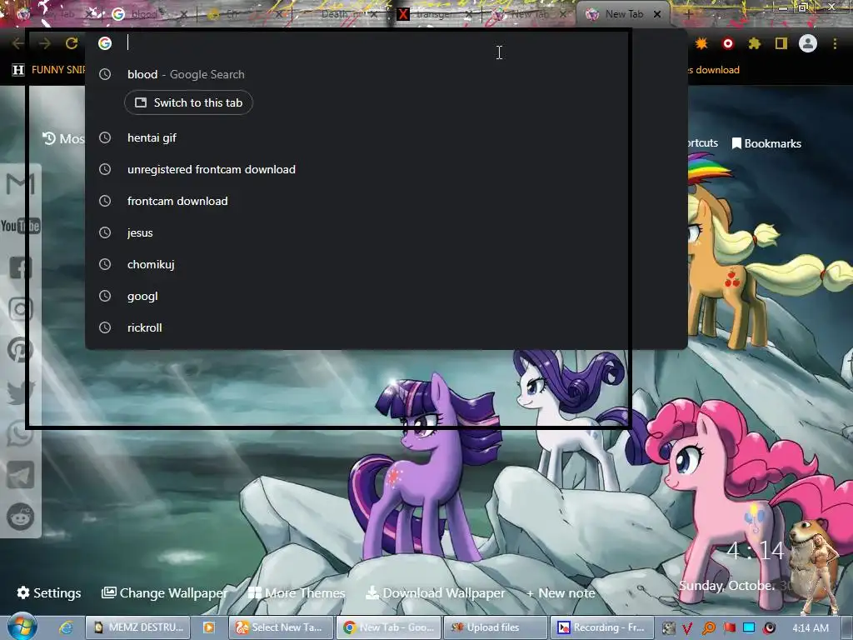This screenshot has height=640, width=853.
Task: Open the Chrome three-dot menu
Action: 835,43
